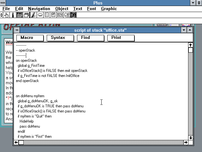
Task: Click the script window title bar
Action: coord(100,30)
